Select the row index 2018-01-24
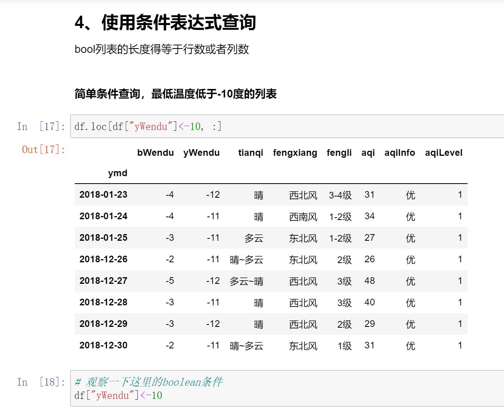The image size is (504, 413). 103,216
